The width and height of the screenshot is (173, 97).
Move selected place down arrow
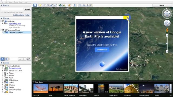tap(24, 59)
